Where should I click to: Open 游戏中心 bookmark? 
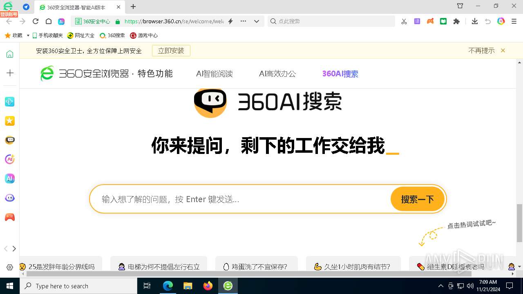pyautogui.click(x=144, y=36)
